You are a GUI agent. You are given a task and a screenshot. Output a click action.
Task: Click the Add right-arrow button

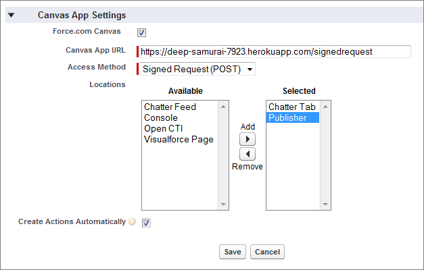248,139
